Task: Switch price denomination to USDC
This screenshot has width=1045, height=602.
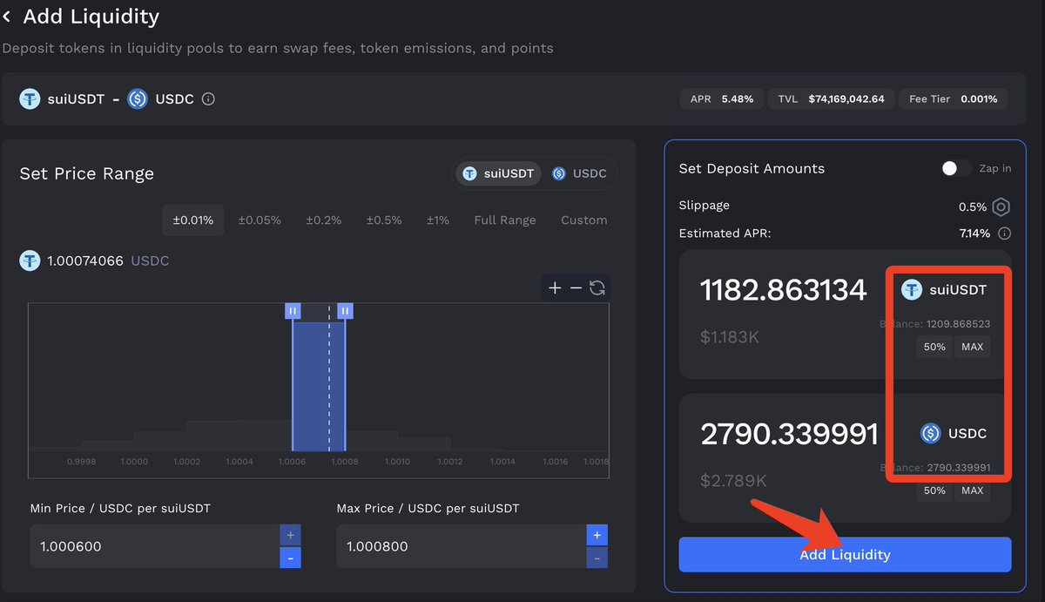Action: pos(580,173)
